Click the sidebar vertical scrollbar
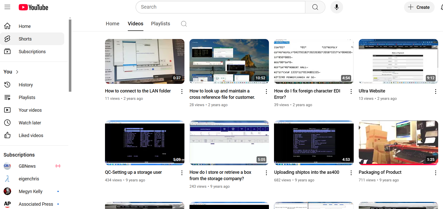 click(x=70, y=56)
